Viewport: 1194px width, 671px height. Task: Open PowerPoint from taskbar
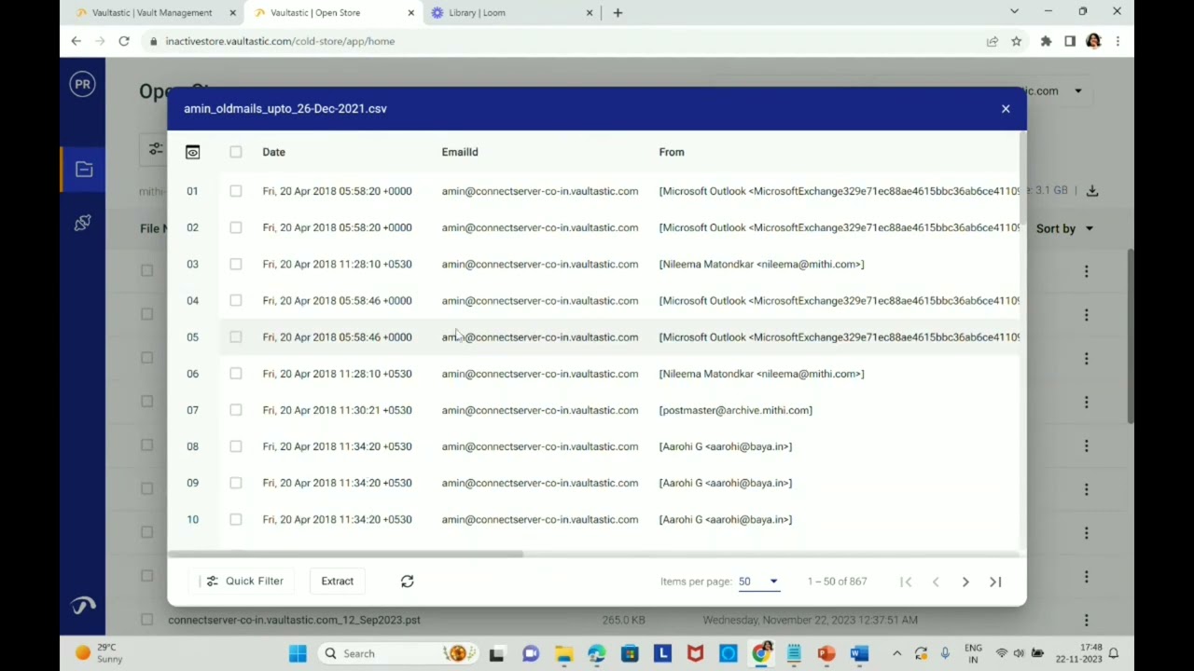click(x=826, y=654)
